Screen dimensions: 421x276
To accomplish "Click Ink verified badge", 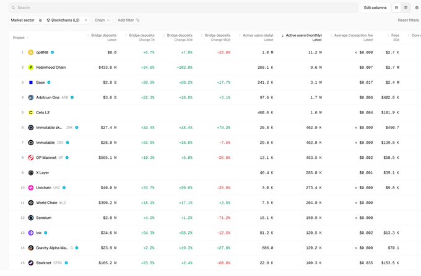I will (46, 233).
